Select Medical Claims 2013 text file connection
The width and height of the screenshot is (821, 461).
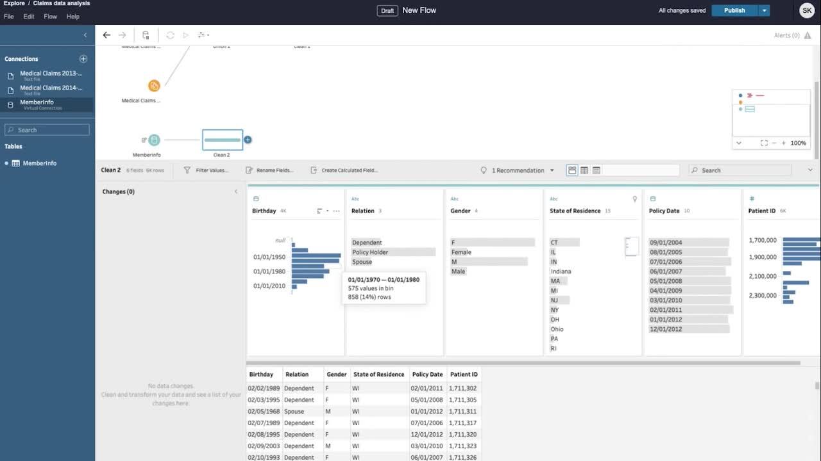46,76
